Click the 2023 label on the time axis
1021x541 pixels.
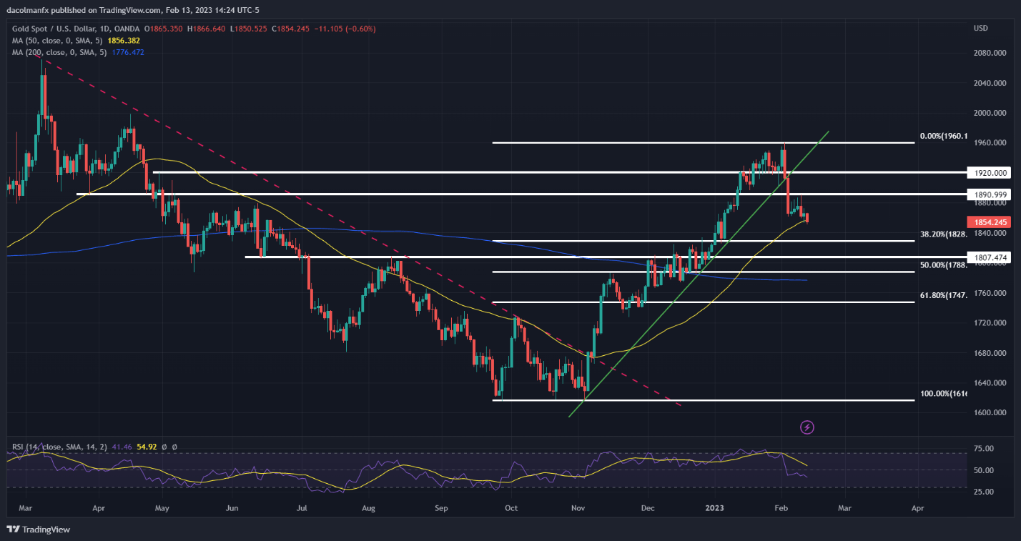716,508
